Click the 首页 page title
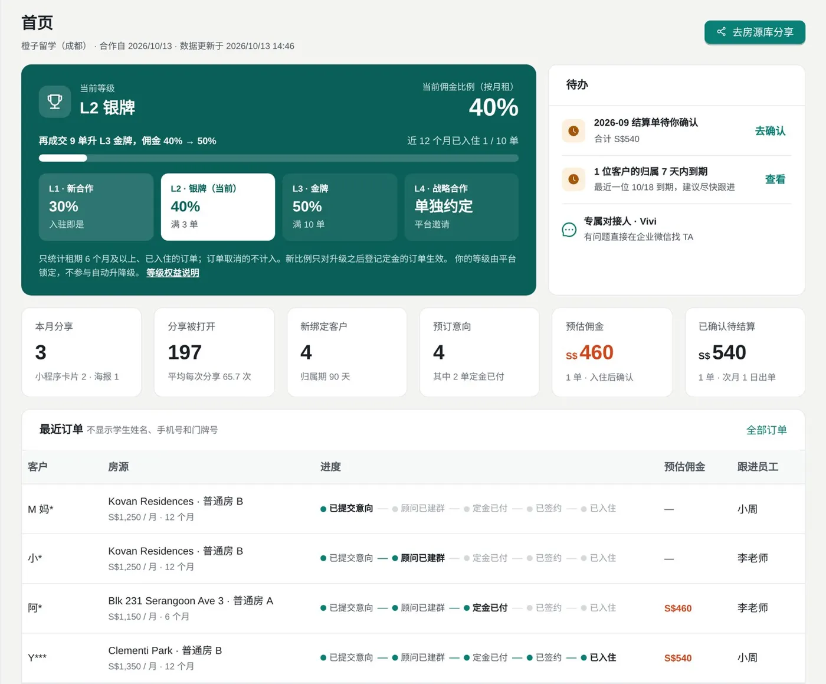The width and height of the screenshot is (826, 684). click(x=37, y=22)
